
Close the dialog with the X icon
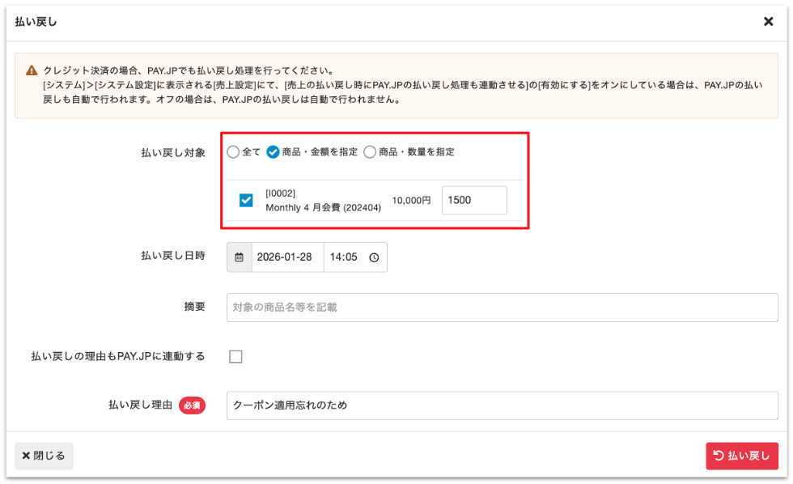[768, 22]
